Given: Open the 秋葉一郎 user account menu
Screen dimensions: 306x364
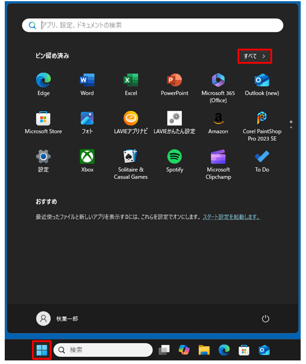Looking at the screenshot, I should click(57, 319).
